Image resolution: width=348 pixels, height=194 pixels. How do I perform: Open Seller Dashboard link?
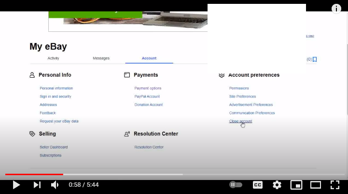click(54, 147)
